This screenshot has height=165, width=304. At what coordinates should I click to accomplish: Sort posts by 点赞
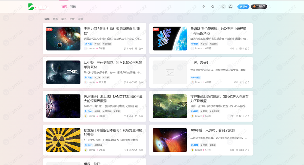(x=72, y=19)
